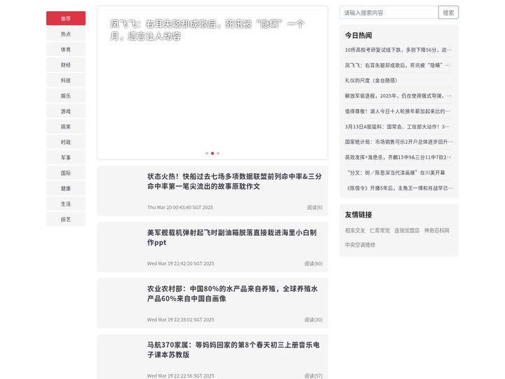Open the 热点 category
The width and height of the screenshot is (505, 379).
[x=66, y=34]
